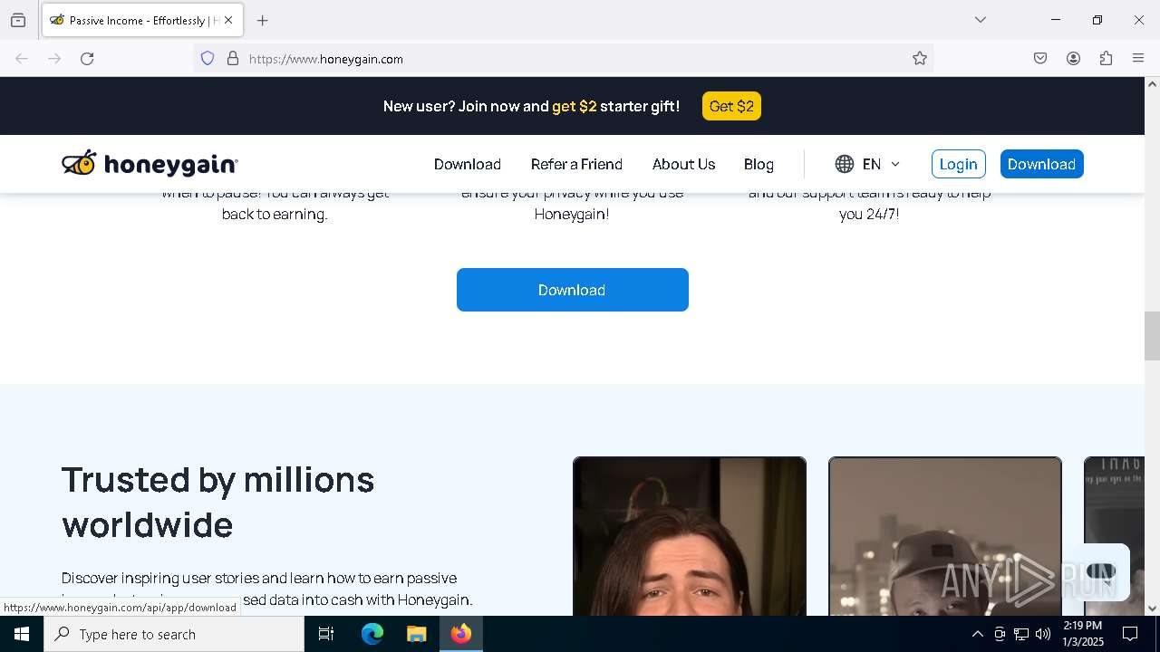1160x652 pixels.
Task: Open the Save to Pocket icon
Action: (x=1040, y=59)
